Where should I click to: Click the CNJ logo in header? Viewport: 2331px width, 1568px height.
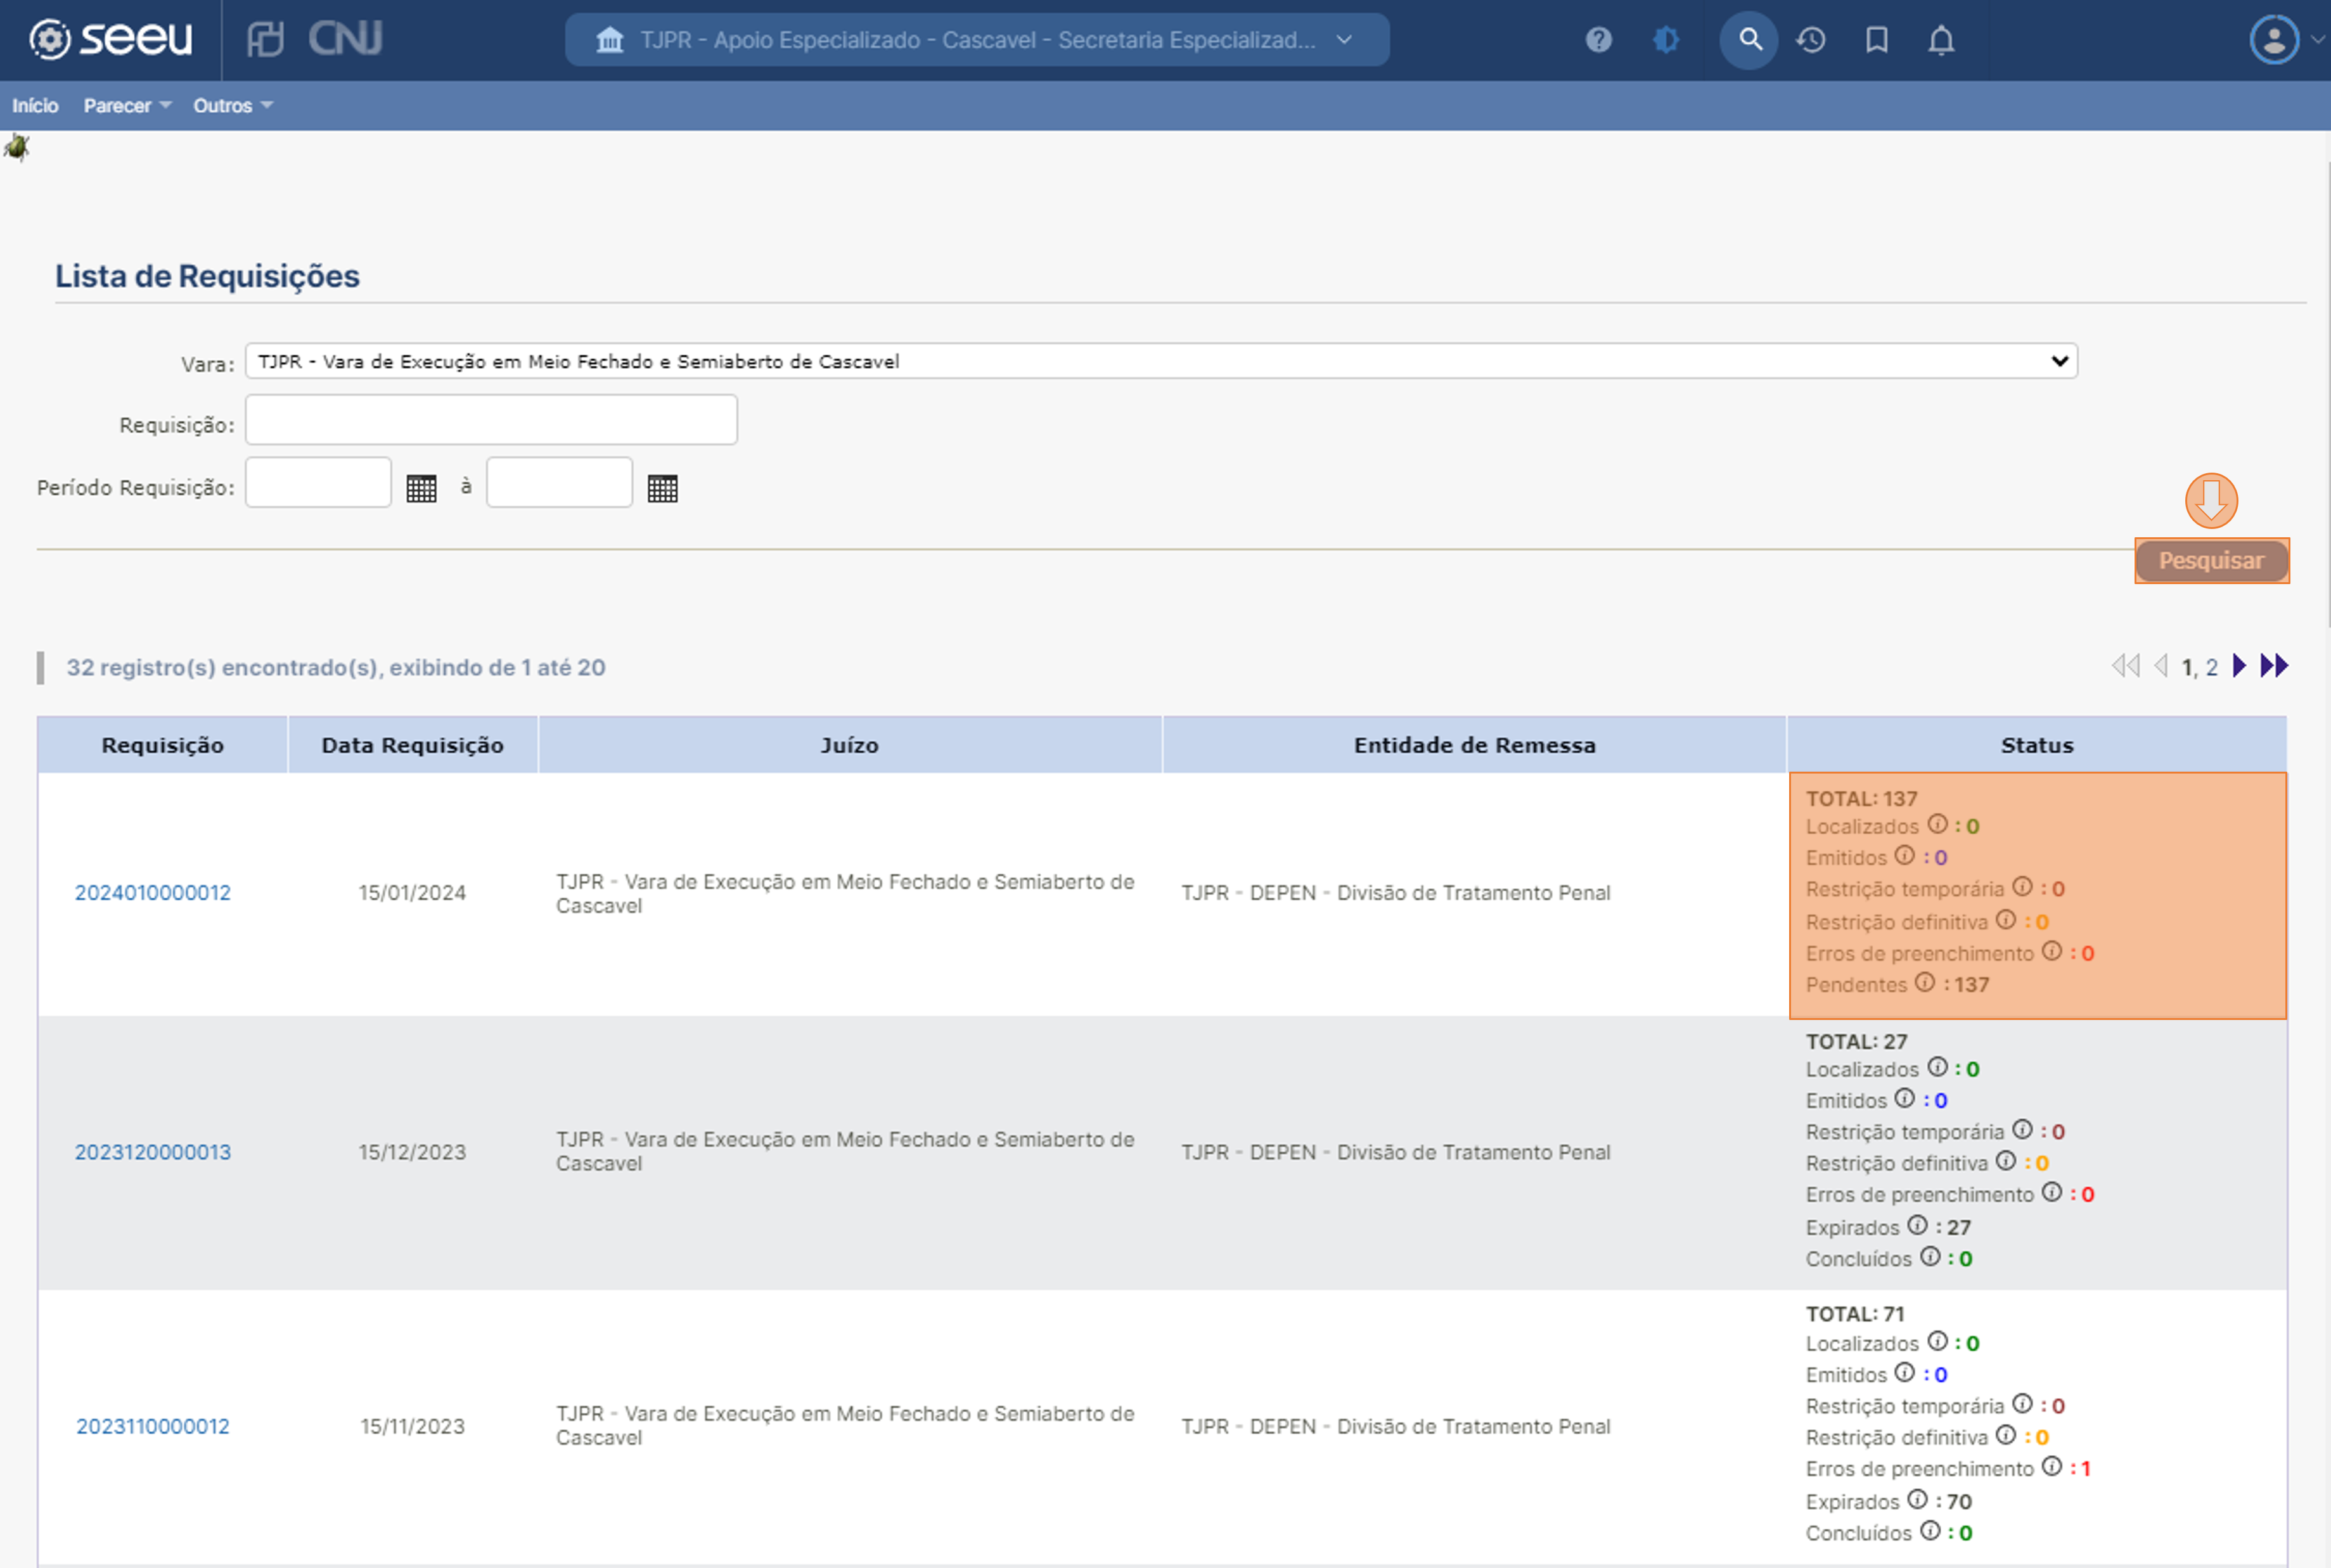345,39
